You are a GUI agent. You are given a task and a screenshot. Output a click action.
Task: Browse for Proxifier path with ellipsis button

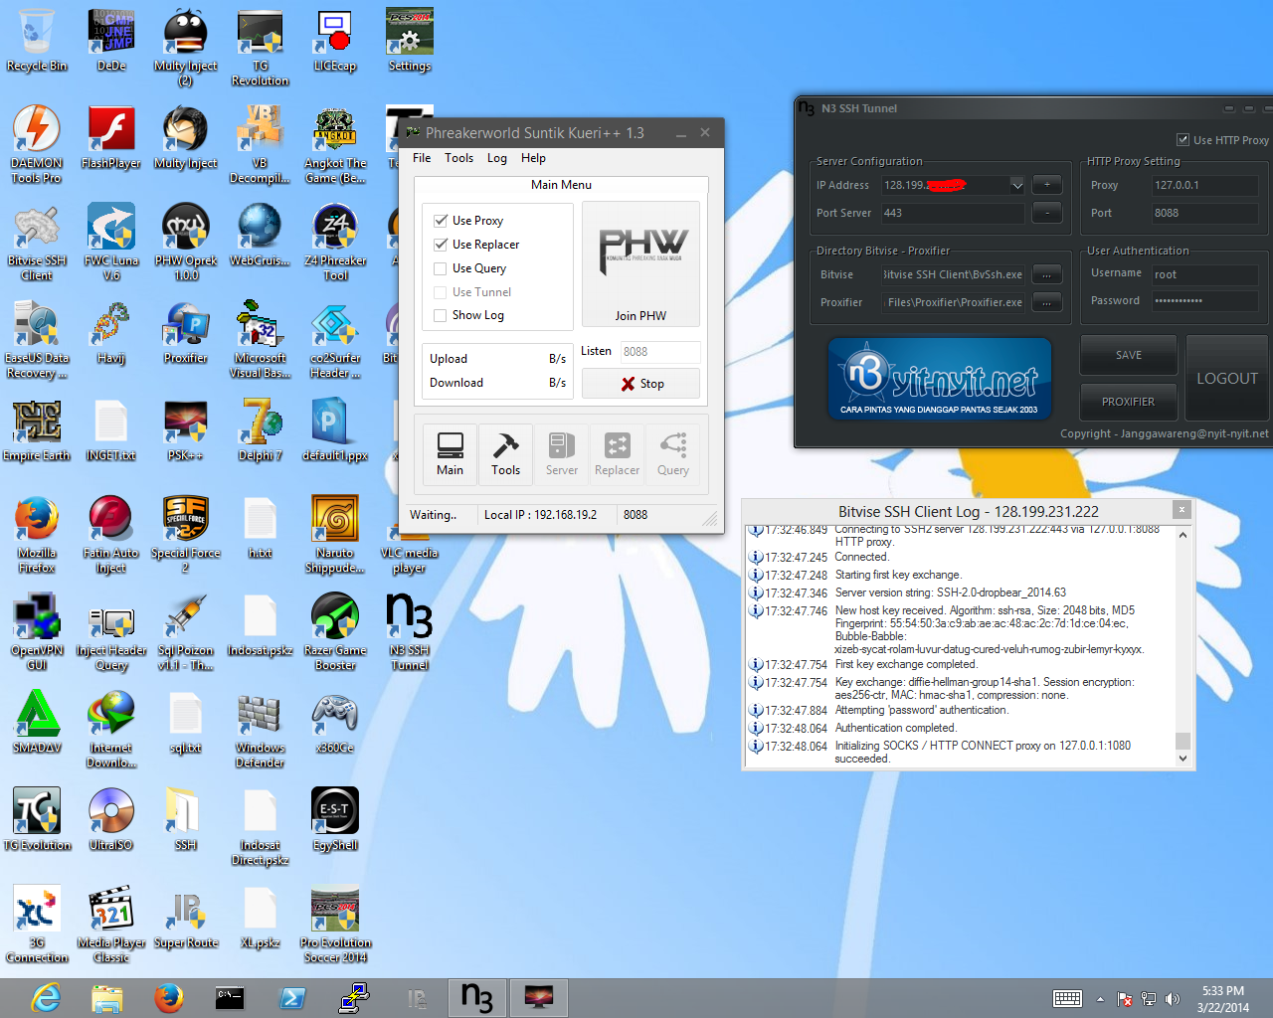[1047, 302]
